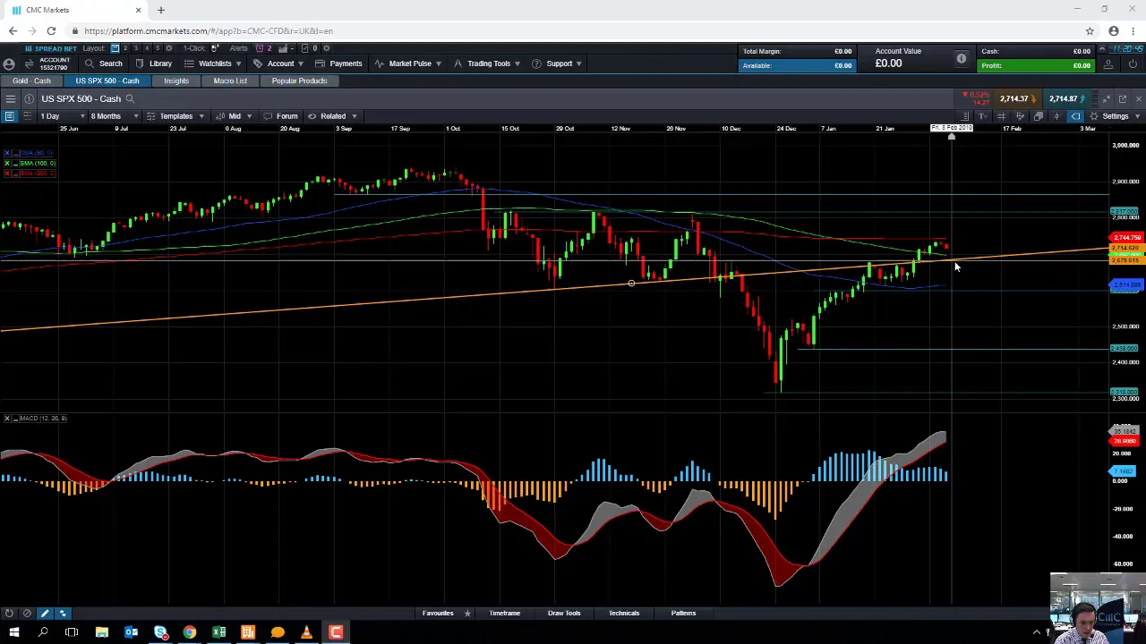Open the Patterns tab
The image size is (1146, 644).
(x=683, y=613)
